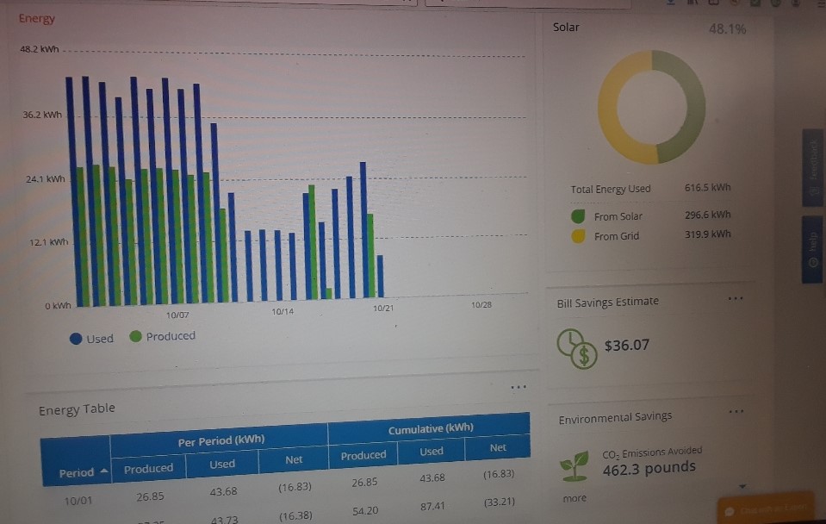The height and width of the screenshot is (524, 826).
Task: Sort by Cumulative Used column header
Action: tap(432, 451)
